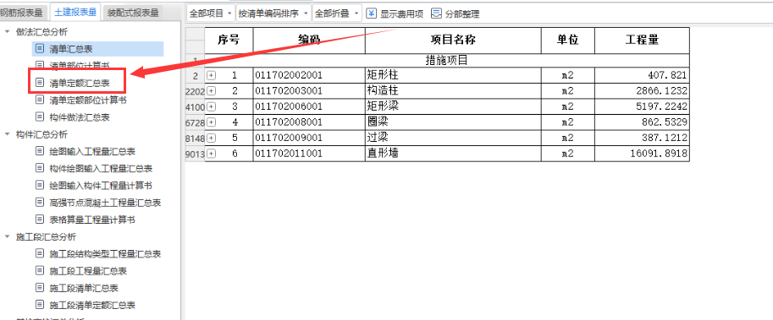The image size is (773, 320).
Task: Open 高强节点混凝土工程量汇总表 report
Action: click(105, 203)
